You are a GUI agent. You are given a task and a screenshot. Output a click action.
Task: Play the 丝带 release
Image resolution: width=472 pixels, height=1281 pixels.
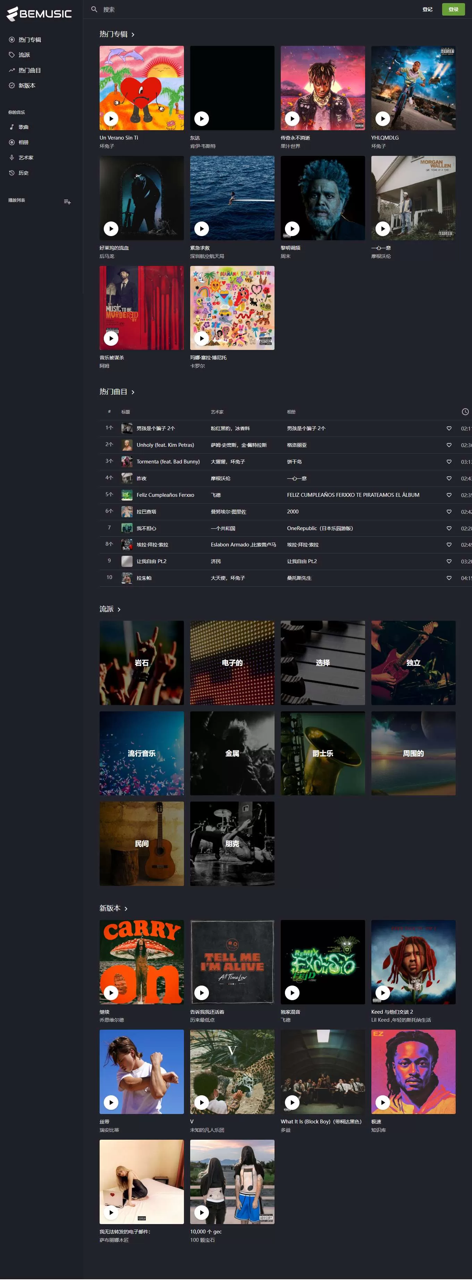[111, 1103]
